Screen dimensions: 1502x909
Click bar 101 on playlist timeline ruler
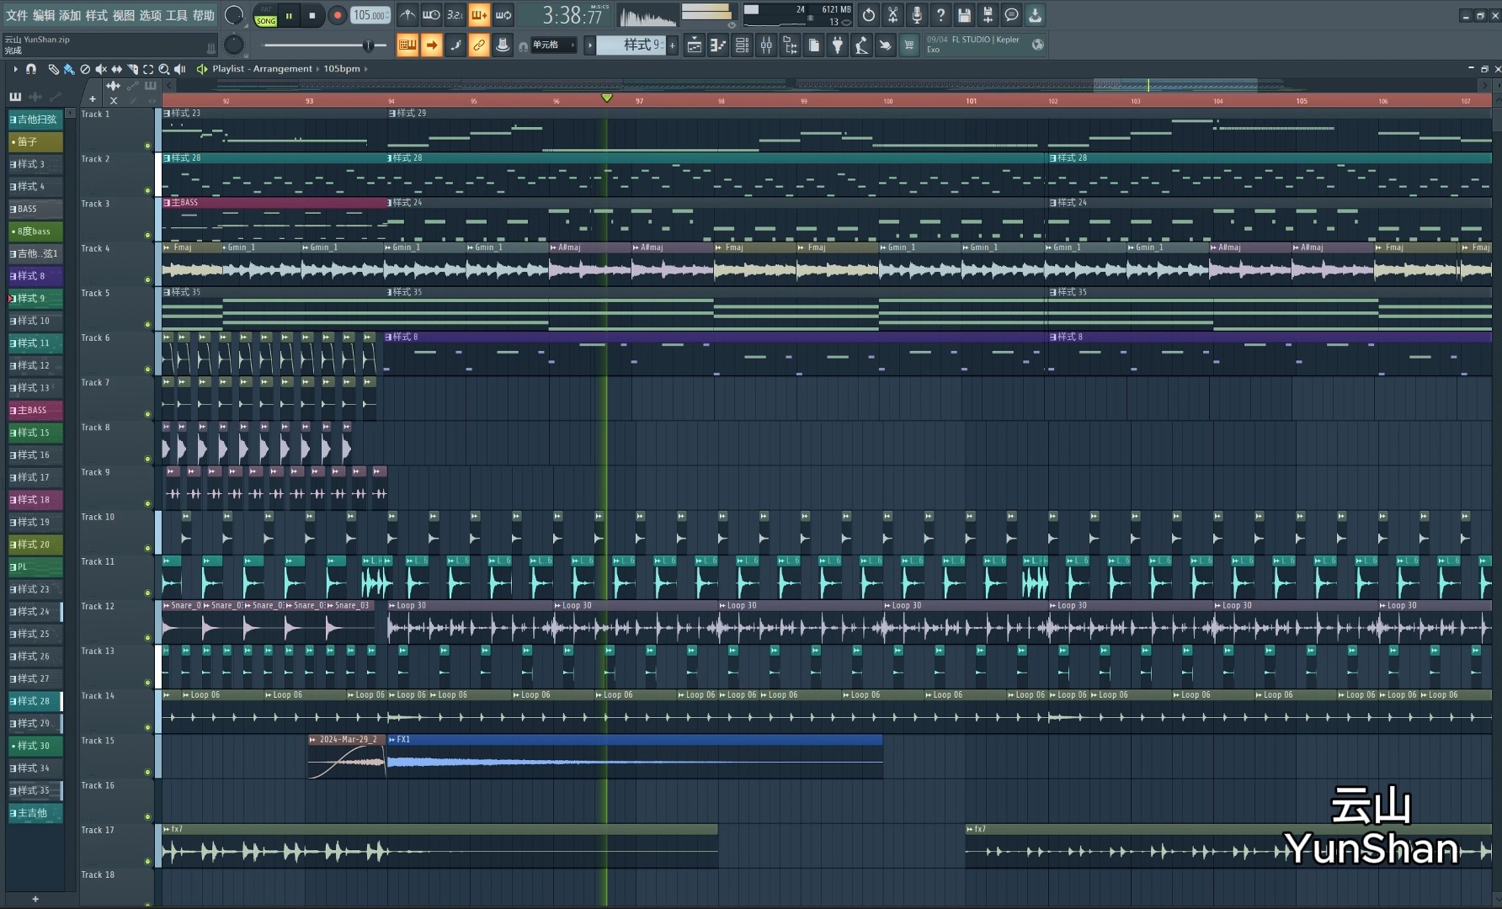pyautogui.click(x=971, y=101)
